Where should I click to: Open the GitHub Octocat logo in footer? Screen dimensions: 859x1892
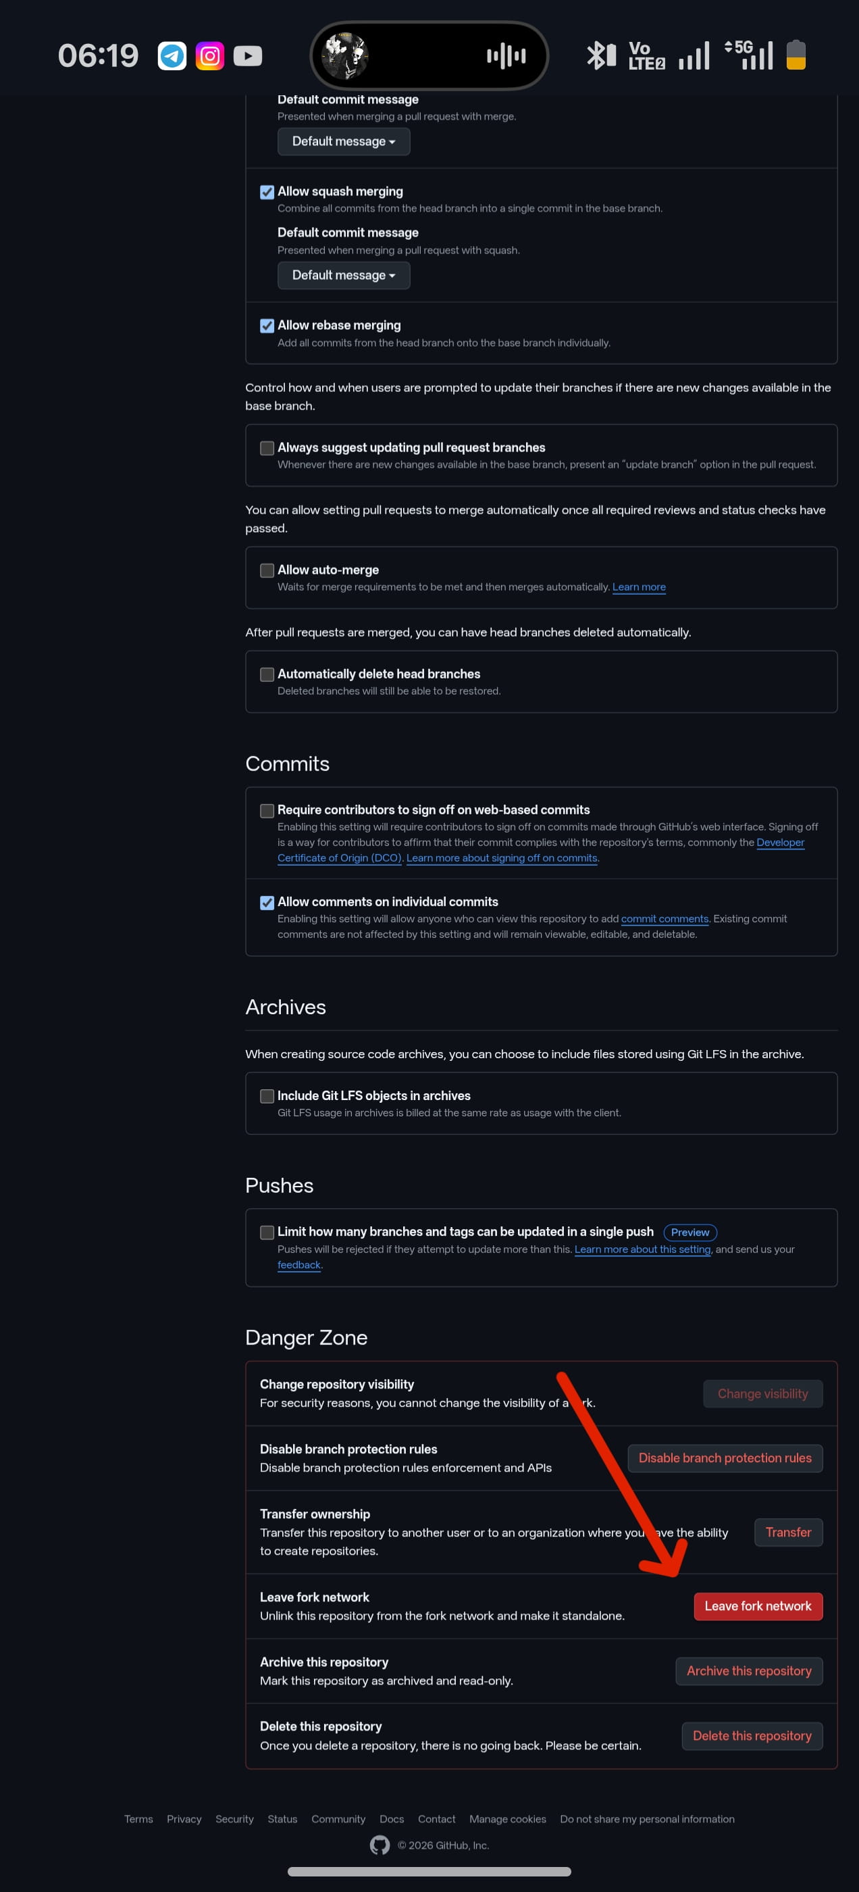[380, 1845]
